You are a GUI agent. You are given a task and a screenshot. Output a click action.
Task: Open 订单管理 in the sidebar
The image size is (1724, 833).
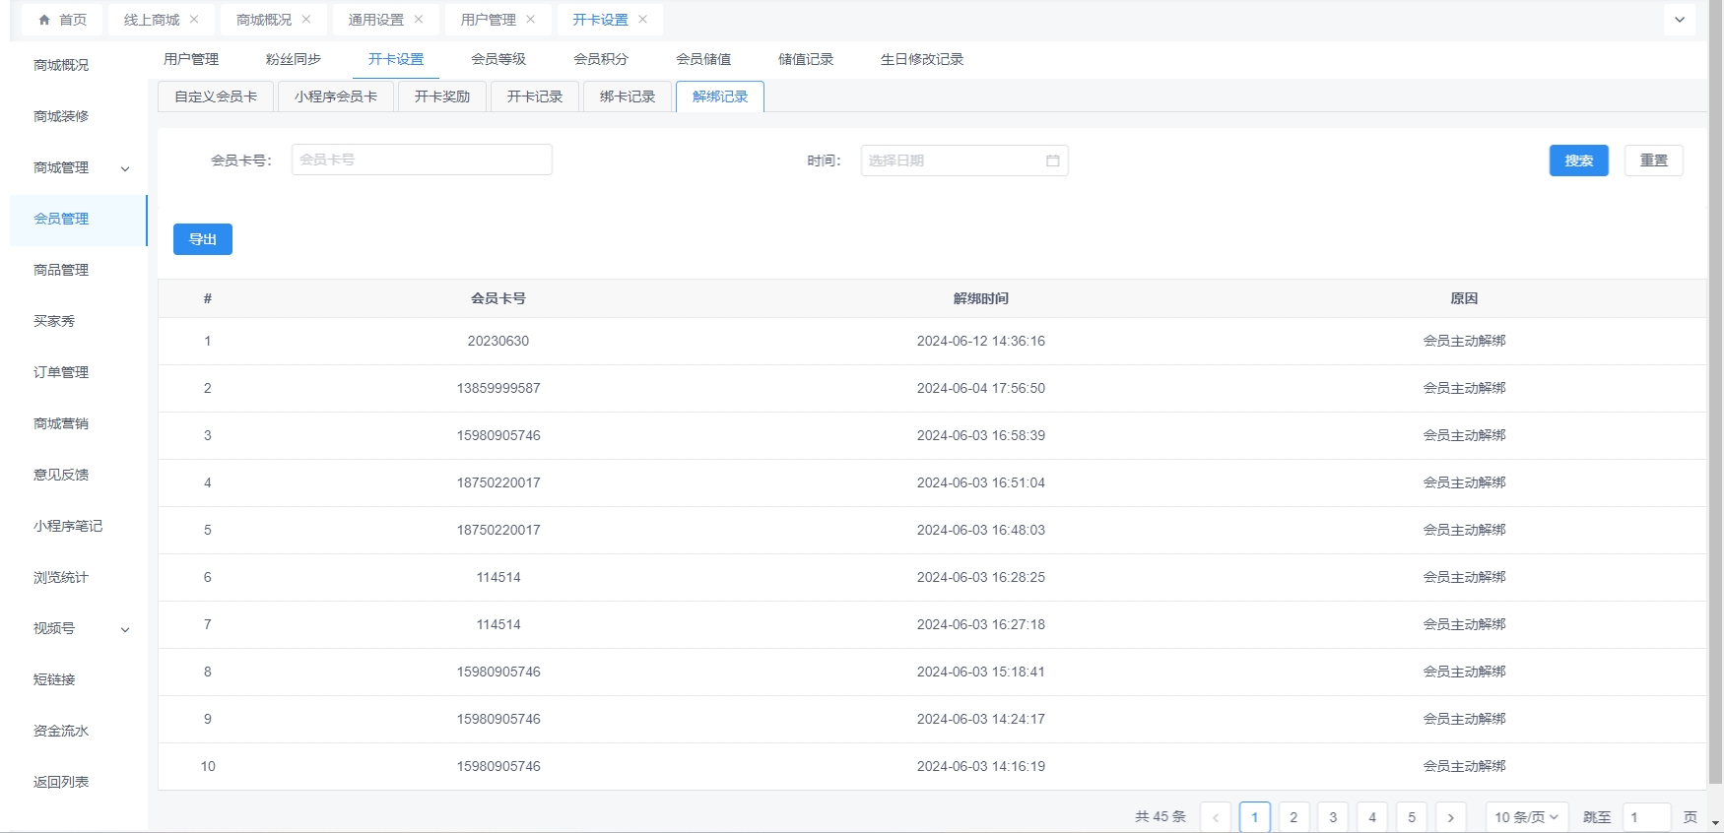(x=61, y=372)
